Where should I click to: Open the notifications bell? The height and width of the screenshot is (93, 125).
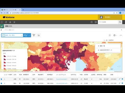click(x=10, y=22)
